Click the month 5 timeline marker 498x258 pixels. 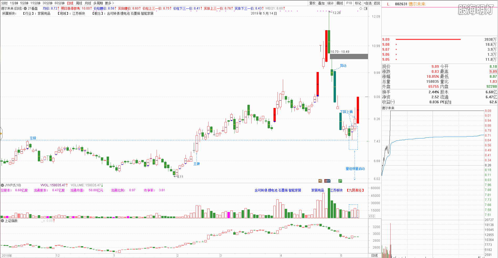tap(341, 255)
